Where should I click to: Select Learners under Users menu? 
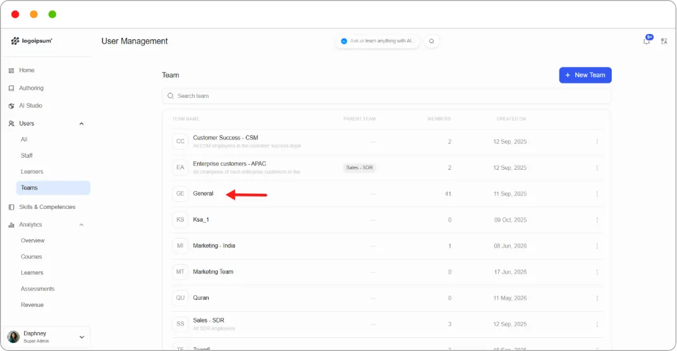[32, 172]
